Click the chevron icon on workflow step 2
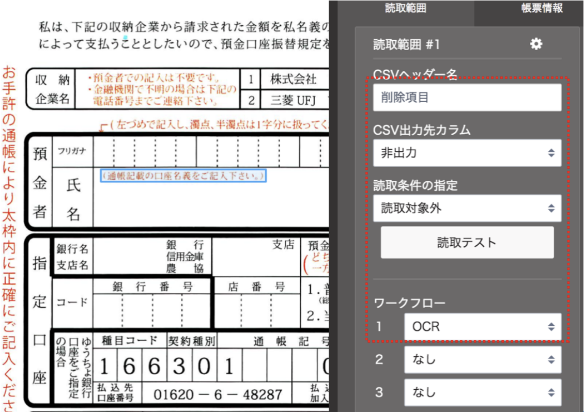The height and width of the screenshot is (412, 584). 551,360
